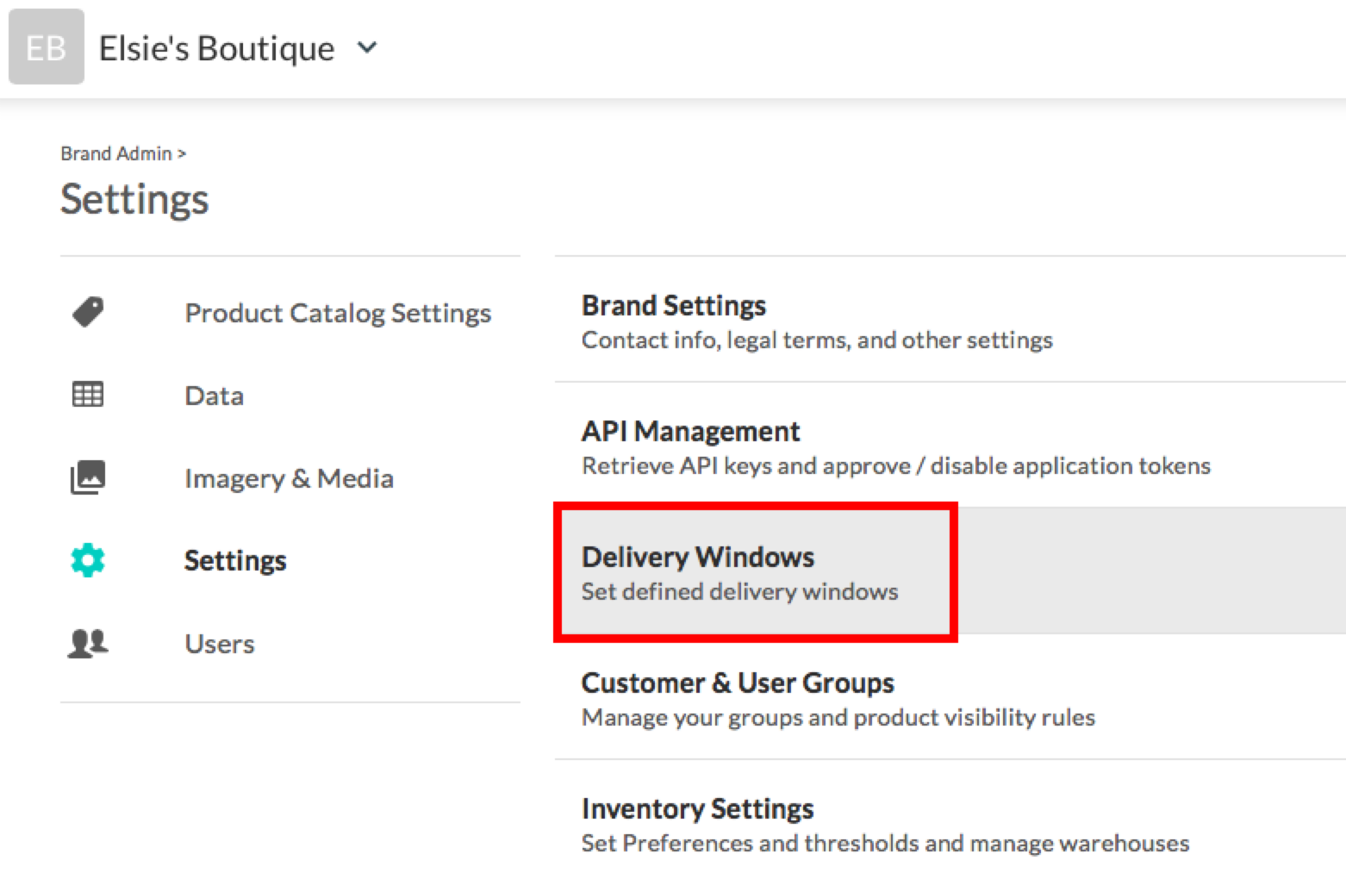
Task: Select Product Catalog Settings in the sidebar
Action: (338, 313)
